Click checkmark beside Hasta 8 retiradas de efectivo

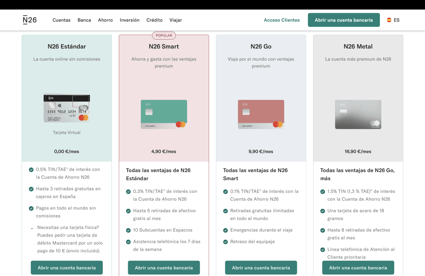(323, 230)
